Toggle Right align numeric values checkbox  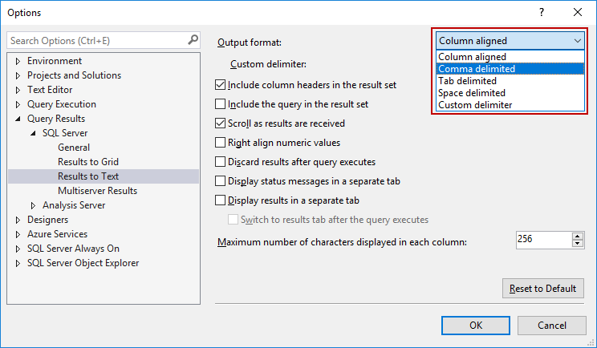(x=221, y=143)
